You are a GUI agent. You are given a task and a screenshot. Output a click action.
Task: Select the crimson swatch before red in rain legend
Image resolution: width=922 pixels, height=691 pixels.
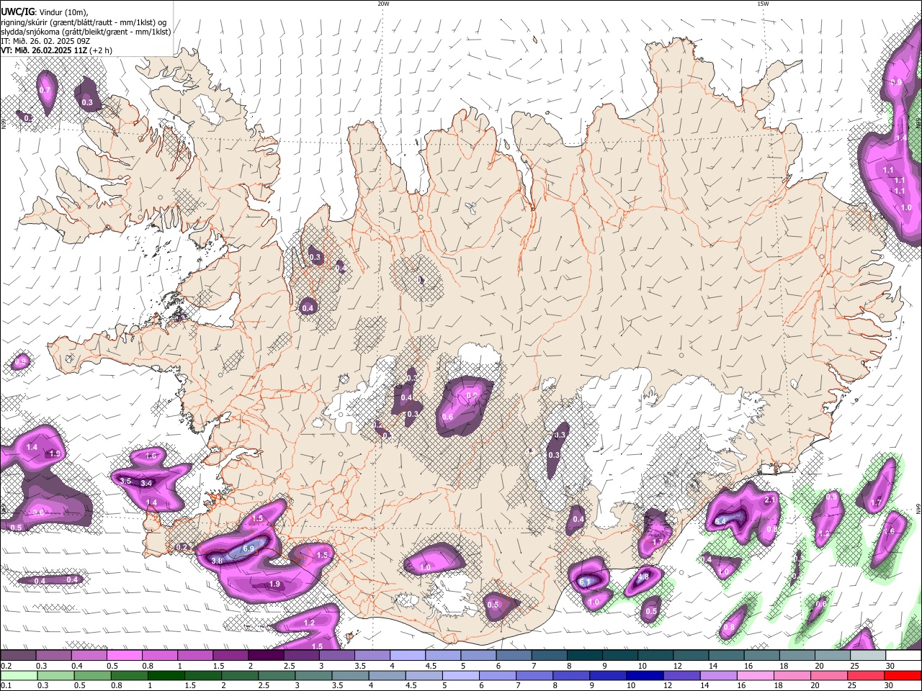tap(868, 675)
